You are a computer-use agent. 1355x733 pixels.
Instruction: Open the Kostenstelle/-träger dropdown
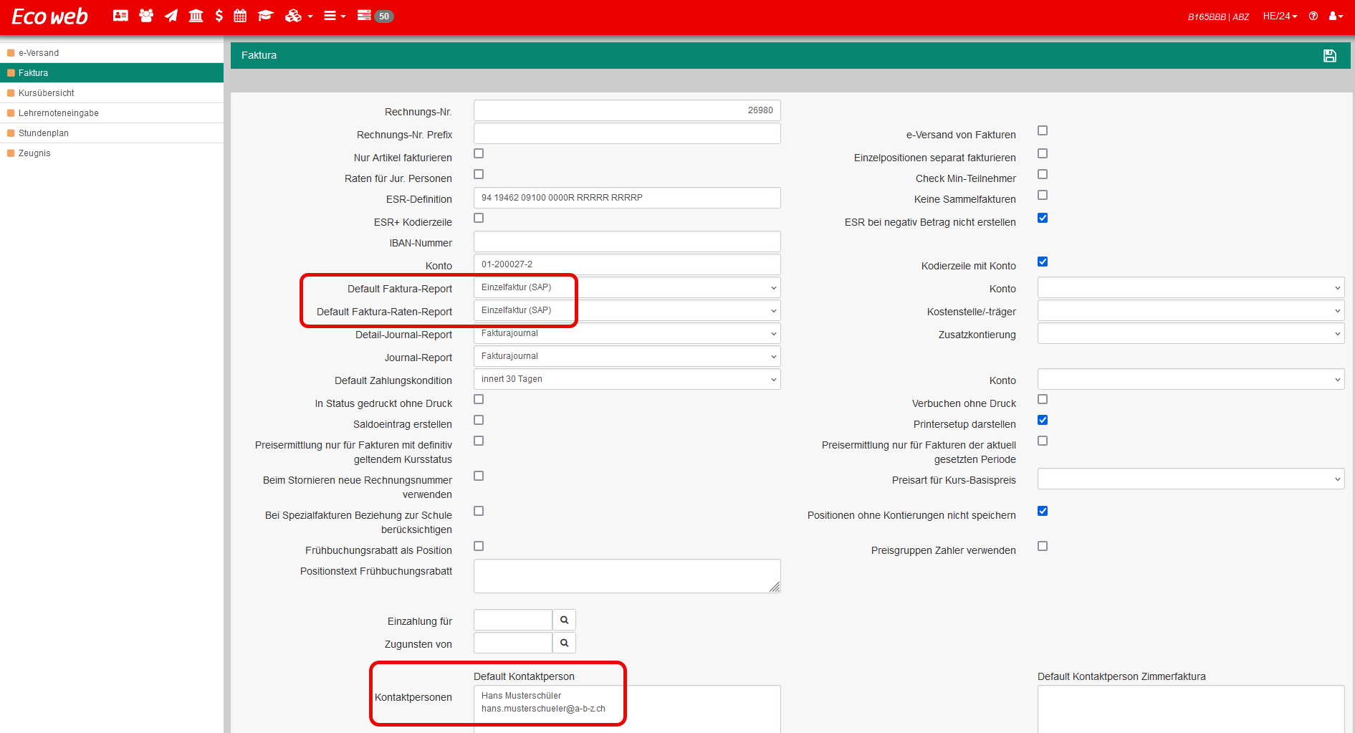pyautogui.click(x=1191, y=310)
